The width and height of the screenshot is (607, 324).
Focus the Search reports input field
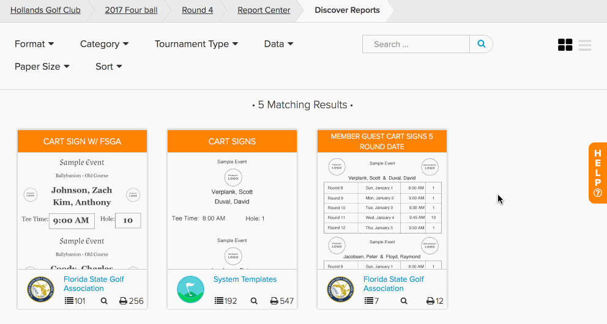pos(416,44)
